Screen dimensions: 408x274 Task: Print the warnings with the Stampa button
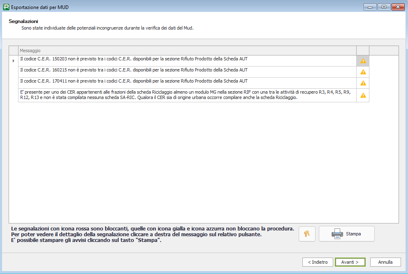[x=346, y=234]
